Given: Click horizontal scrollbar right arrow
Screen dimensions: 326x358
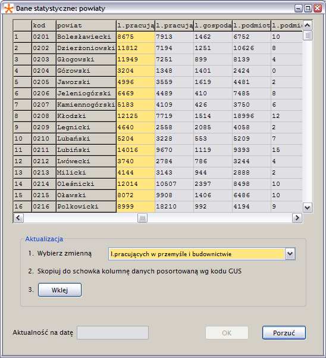Looking at the screenshot, I should coord(297,218).
